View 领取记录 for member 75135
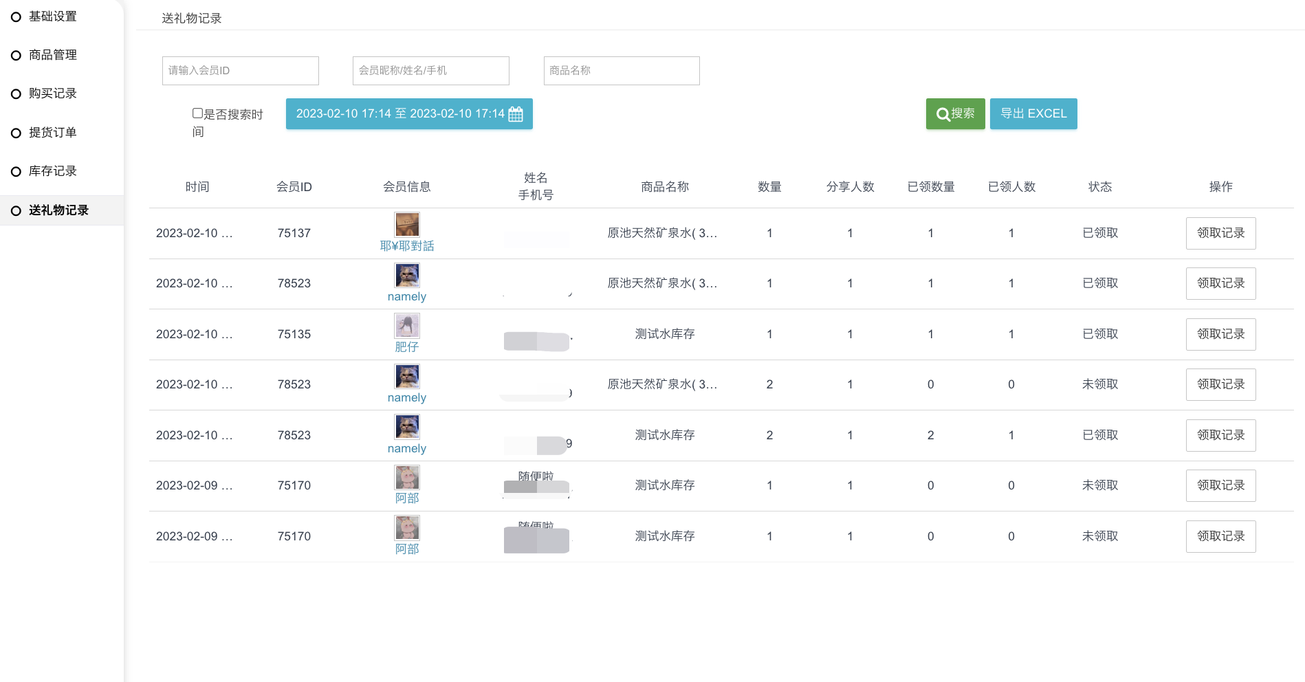 tap(1220, 334)
